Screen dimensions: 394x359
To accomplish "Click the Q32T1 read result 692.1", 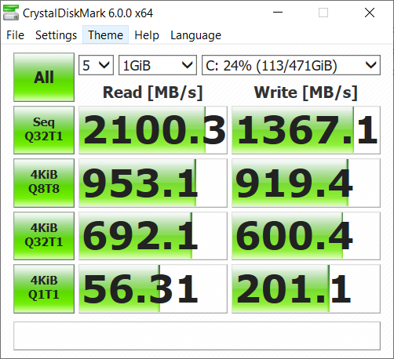I will tap(153, 236).
